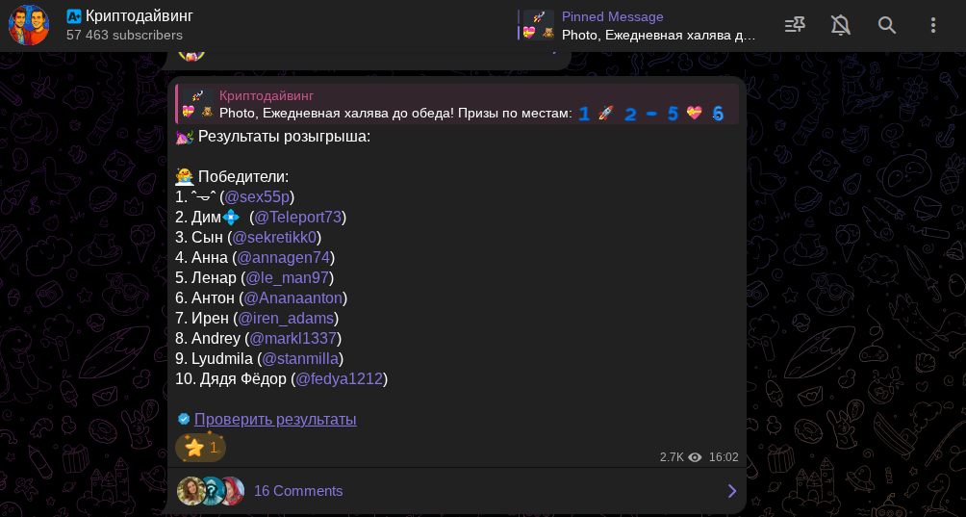Open the Криптодайвинг channel avatar

pyautogui.click(x=28, y=25)
